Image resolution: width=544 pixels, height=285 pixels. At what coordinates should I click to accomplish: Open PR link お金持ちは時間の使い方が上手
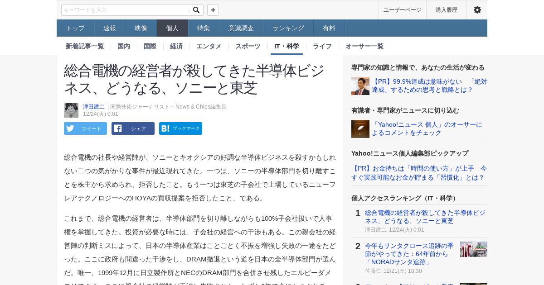tap(419, 173)
